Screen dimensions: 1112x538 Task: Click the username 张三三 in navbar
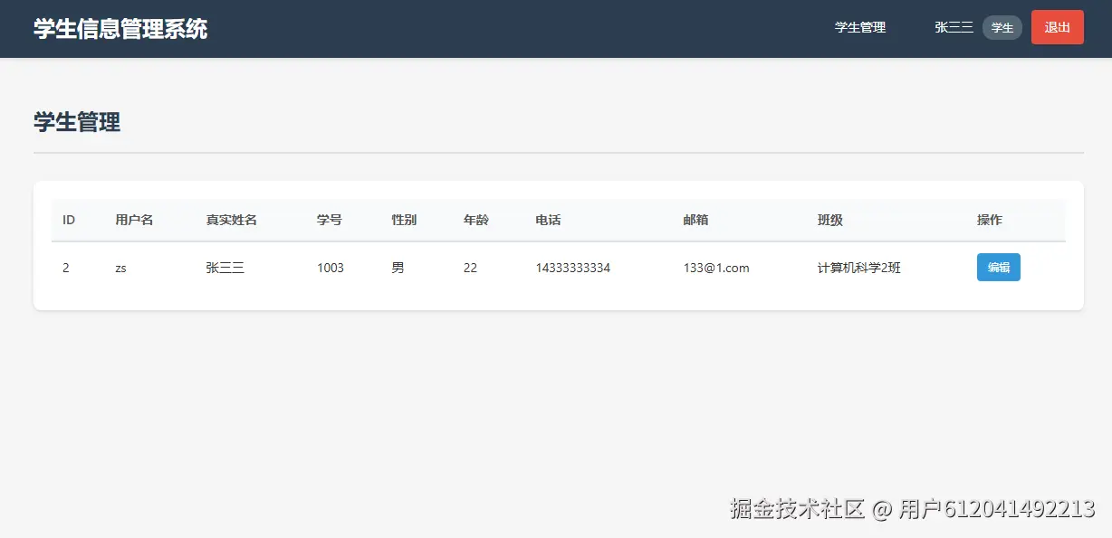(x=953, y=27)
